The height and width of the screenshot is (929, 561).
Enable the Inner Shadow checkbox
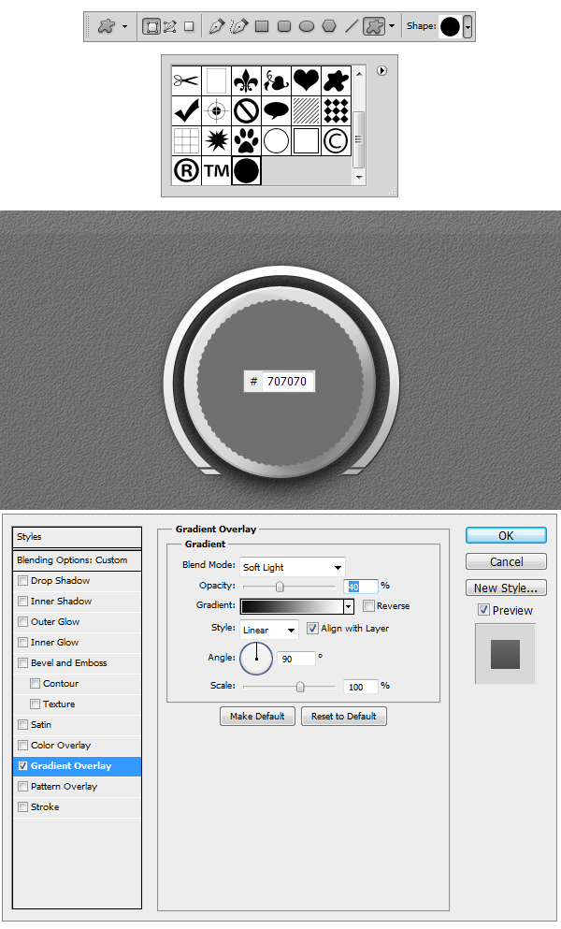[x=23, y=602]
